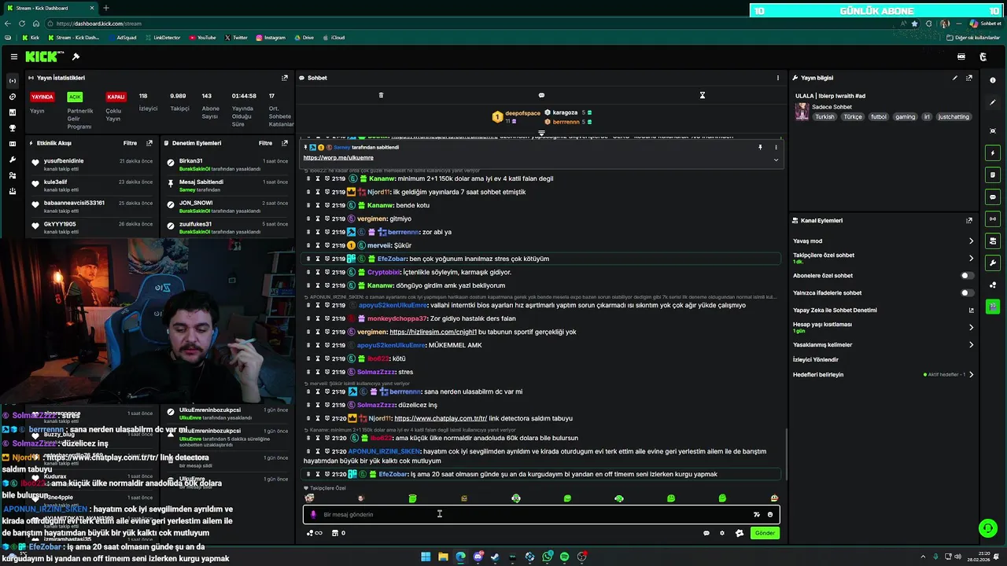
Task: Click the hourglass icon in the Sohbet toolbar
Action: click(703, 95)
